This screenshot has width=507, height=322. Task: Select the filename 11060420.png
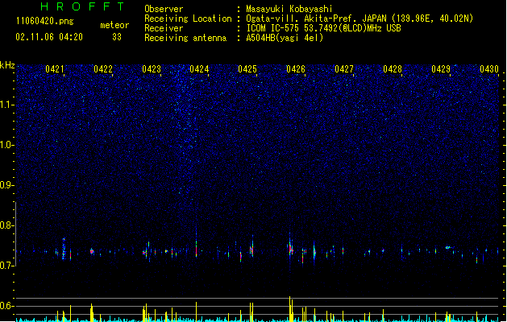tap(45, 21)
